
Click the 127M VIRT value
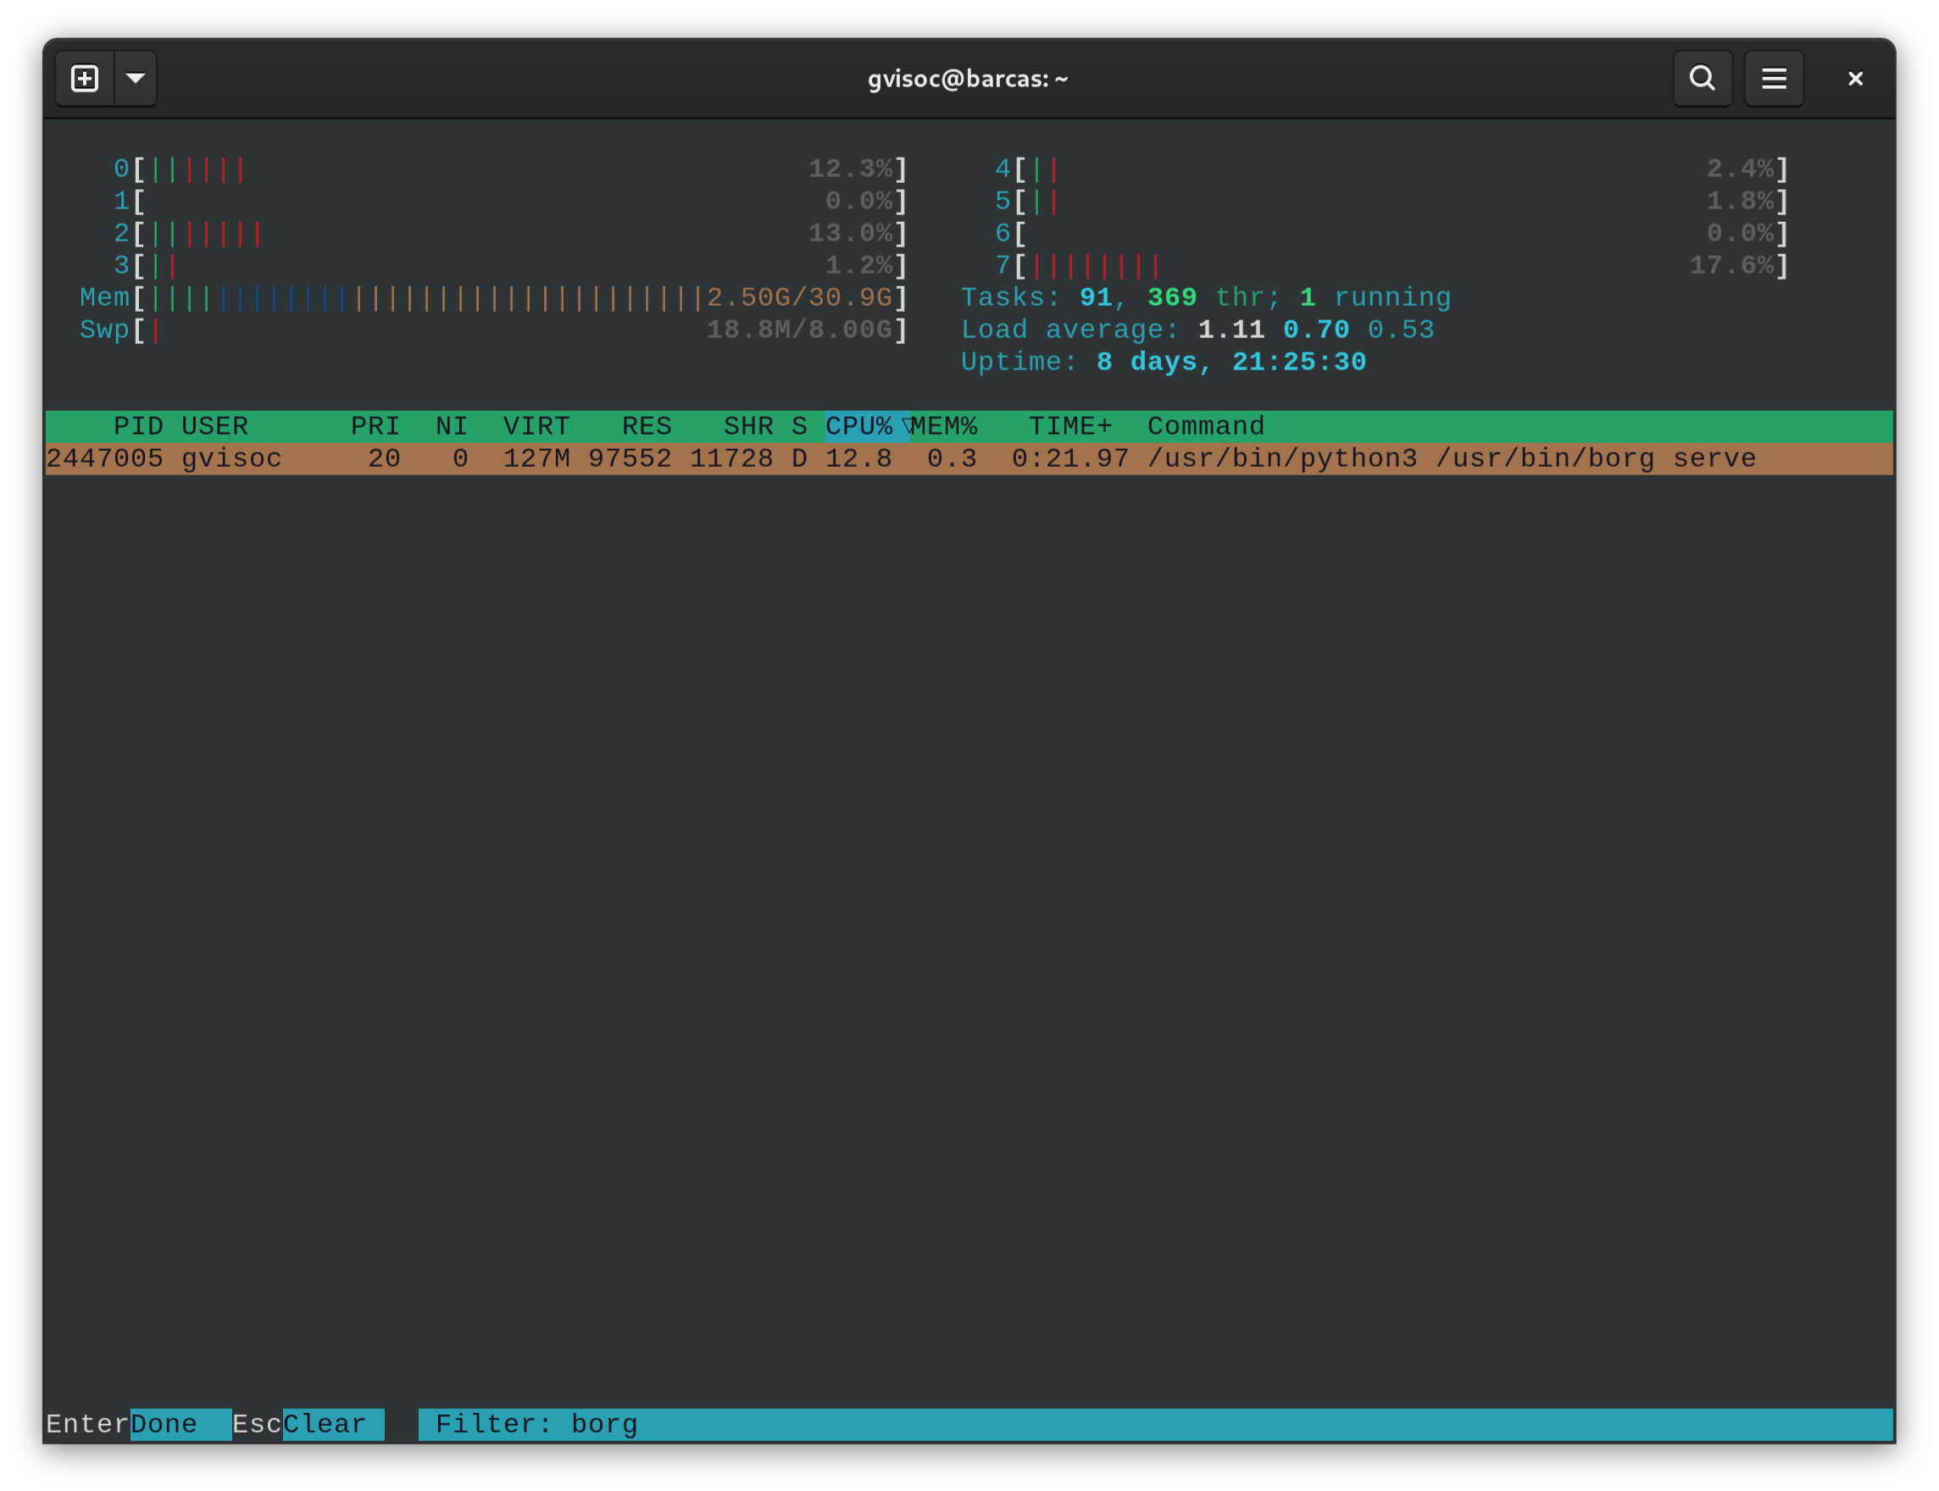pyautogui.click(x=536, y=459)
